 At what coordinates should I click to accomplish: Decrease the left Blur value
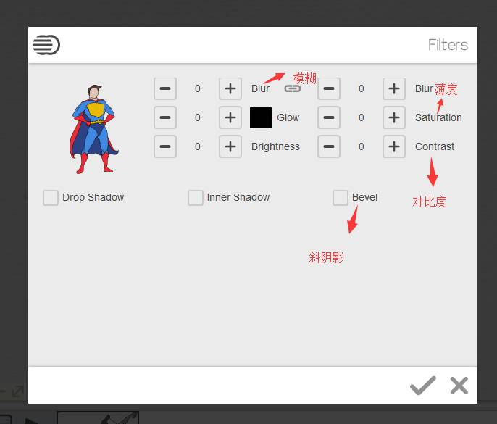click(x=165, y=88)
